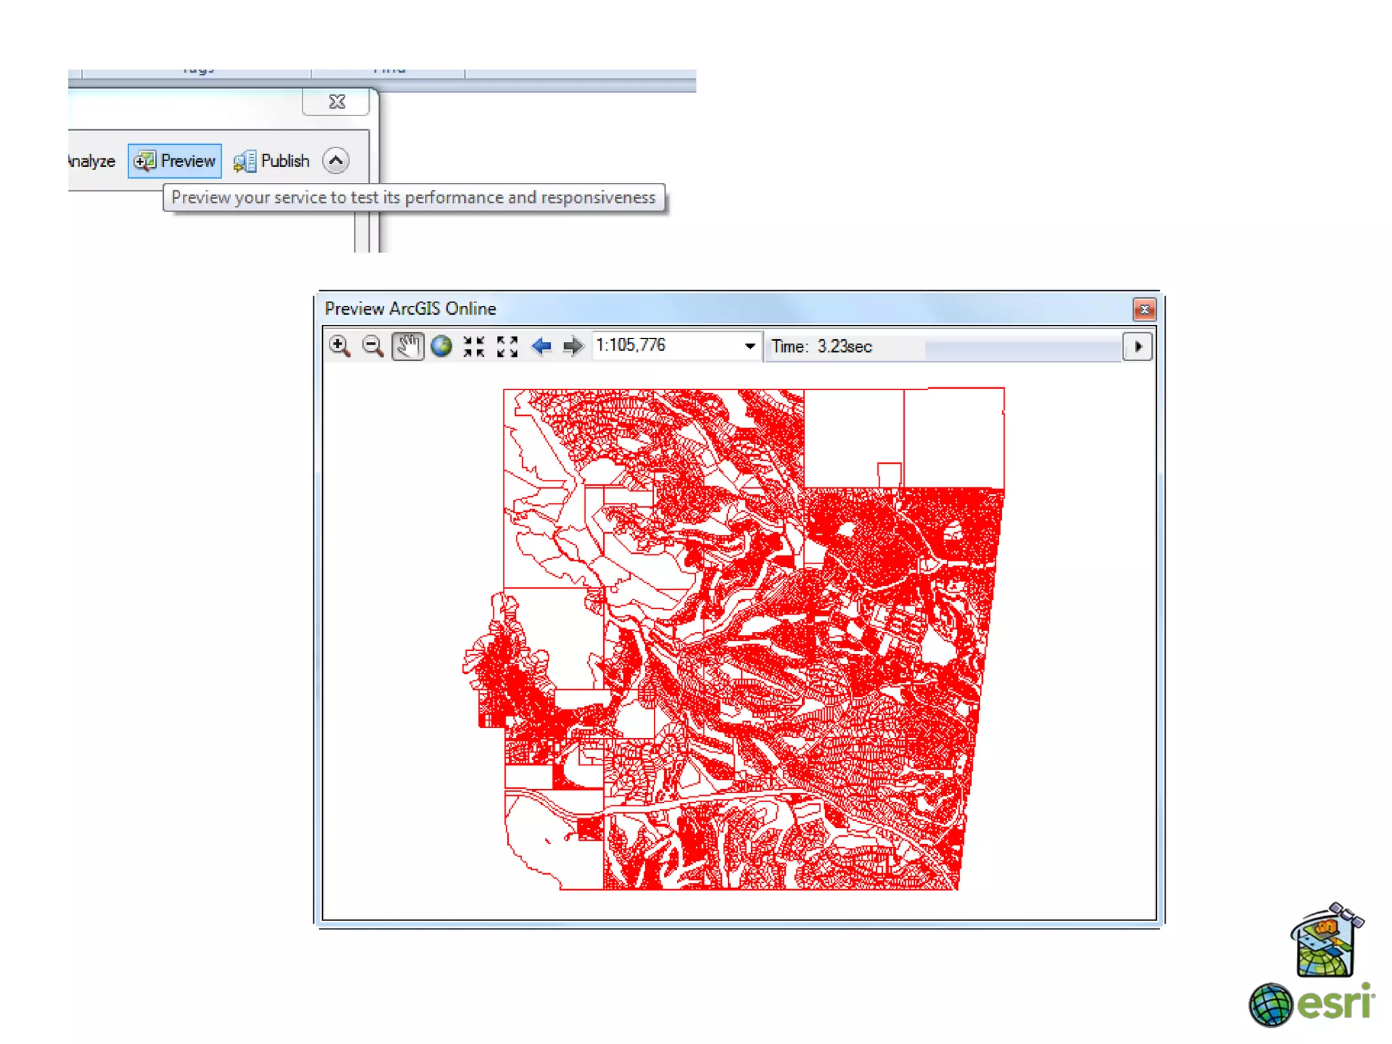Click the Preview button
Image resolution: width=1392 pixels, height=1044 pixels.
pos(175,161)
